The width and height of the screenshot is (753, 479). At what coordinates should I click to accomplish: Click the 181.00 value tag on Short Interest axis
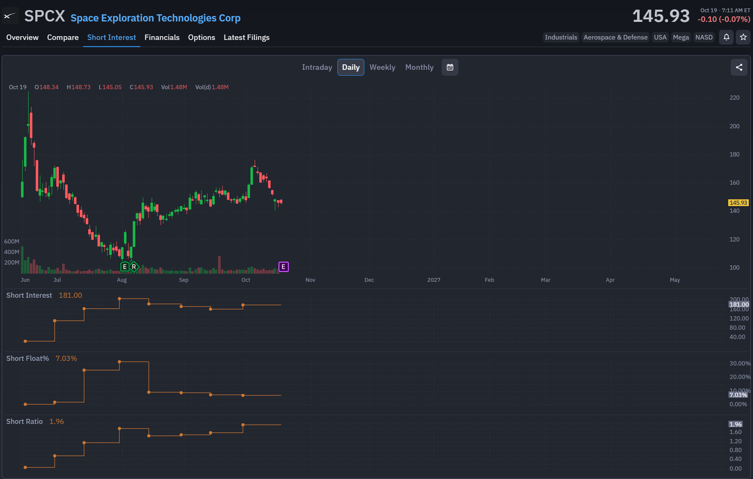(x=739, y=304)
